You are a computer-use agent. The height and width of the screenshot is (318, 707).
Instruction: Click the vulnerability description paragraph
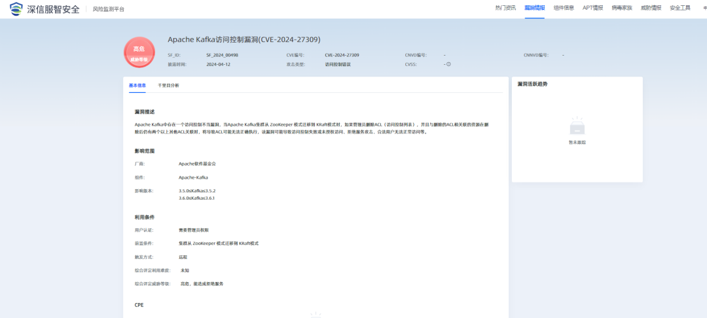pyautogui.click(x=312, y=128)
